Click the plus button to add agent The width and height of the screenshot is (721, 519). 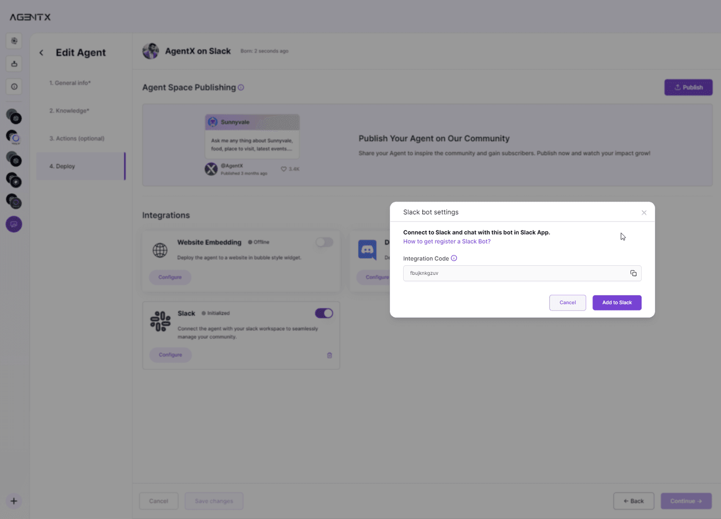[14, 501]
